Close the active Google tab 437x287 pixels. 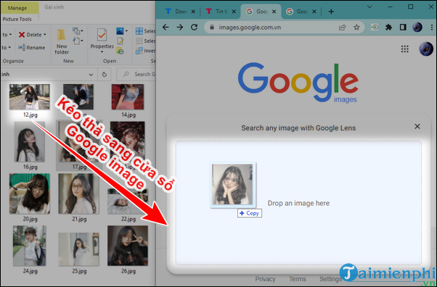pos(274,12)
